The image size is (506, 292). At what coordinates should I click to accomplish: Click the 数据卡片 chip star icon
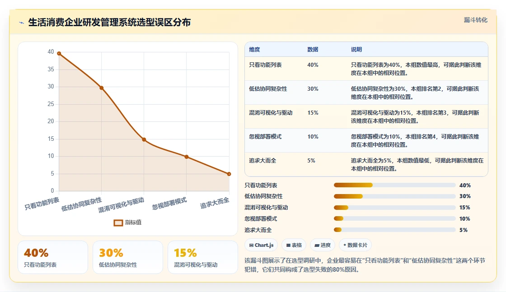pos(345,245)
